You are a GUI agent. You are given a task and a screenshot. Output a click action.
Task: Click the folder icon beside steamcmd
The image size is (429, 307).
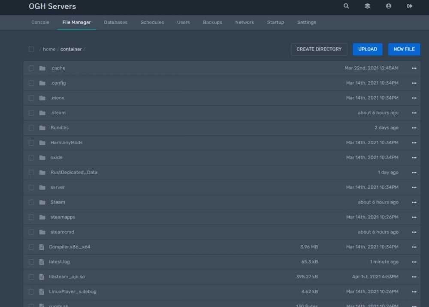tap(42, 232)
